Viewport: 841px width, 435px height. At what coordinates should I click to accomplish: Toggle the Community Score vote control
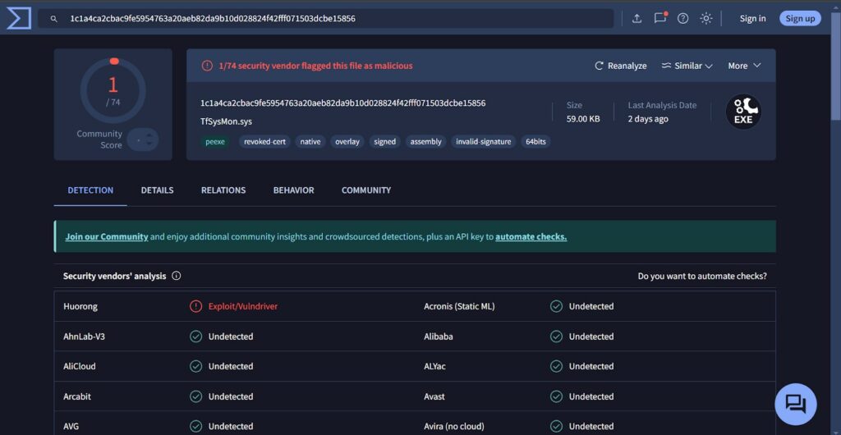coord(140,140)
